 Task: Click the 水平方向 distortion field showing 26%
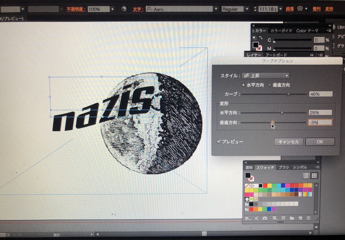click(x=320, y=113)
